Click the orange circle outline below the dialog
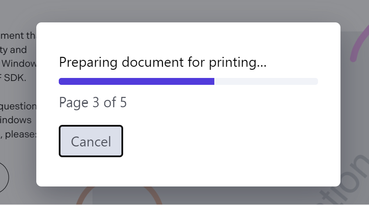This screenshot has width=369, height=205. 119,196
